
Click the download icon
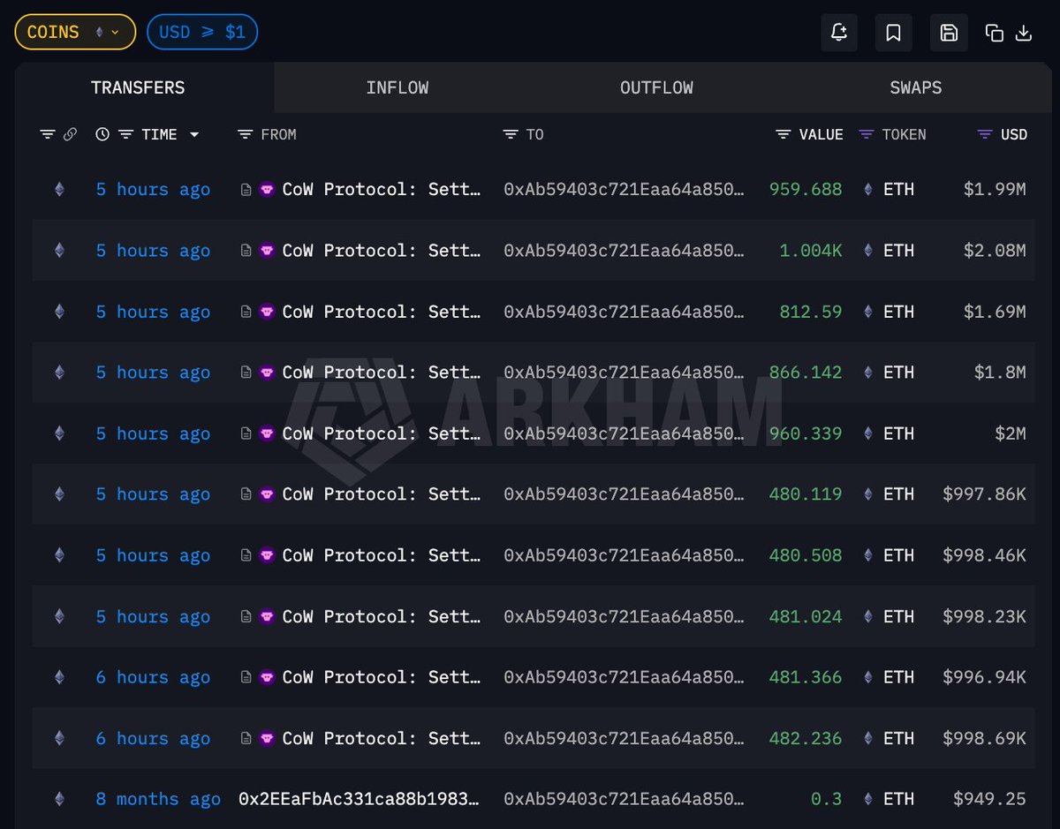(x=1024, y=33)
